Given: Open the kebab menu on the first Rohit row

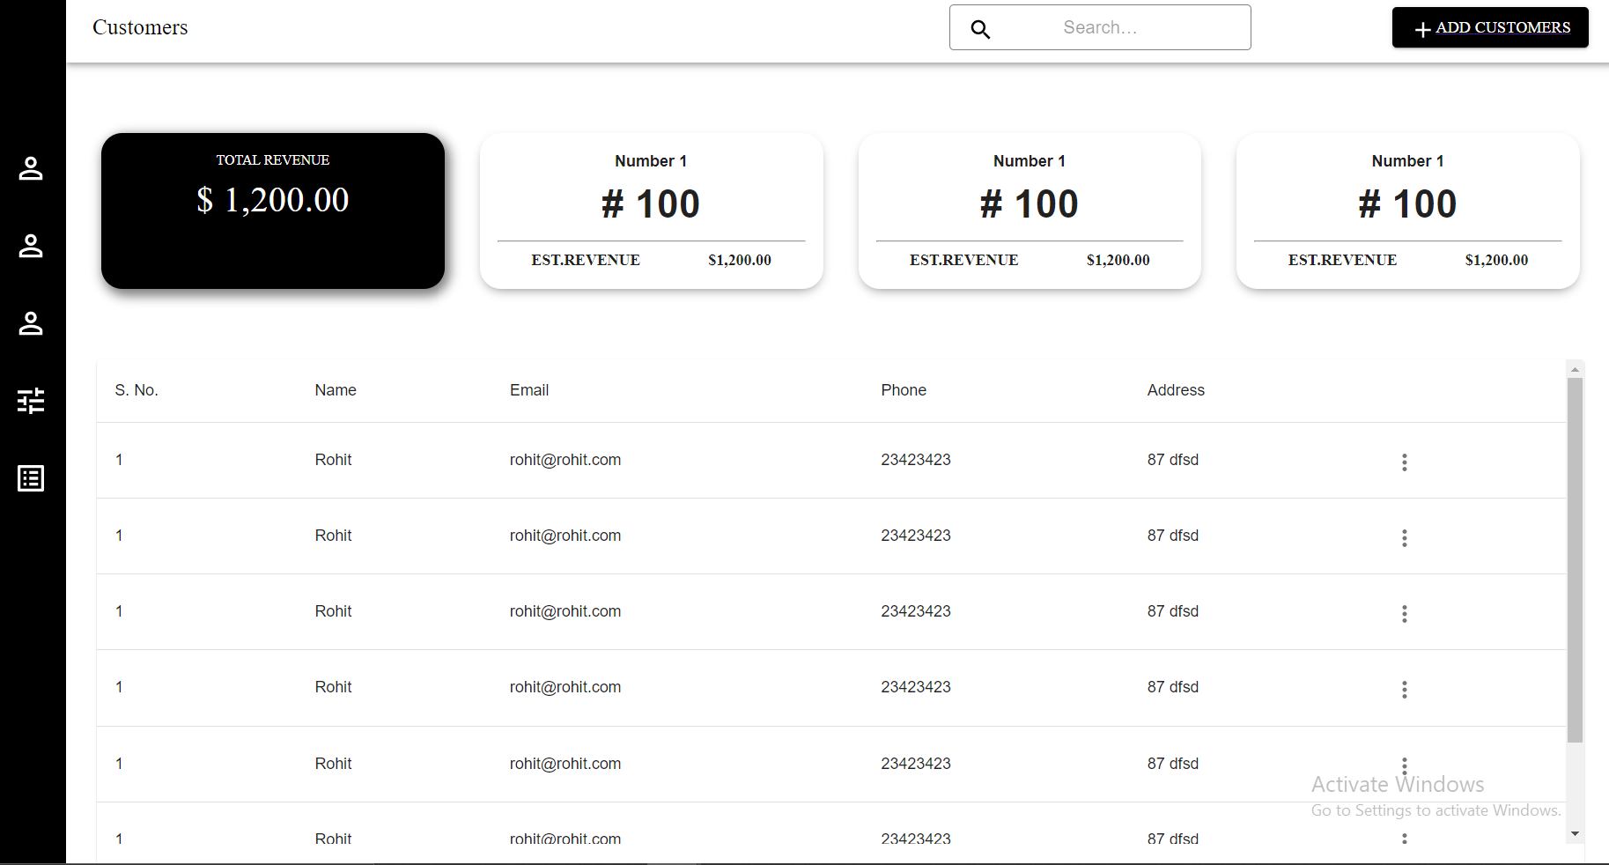Looking at the screenshot, I should [1404, 462].
